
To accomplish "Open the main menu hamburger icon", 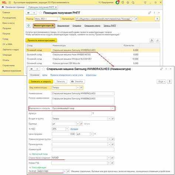I will (10, 3).
